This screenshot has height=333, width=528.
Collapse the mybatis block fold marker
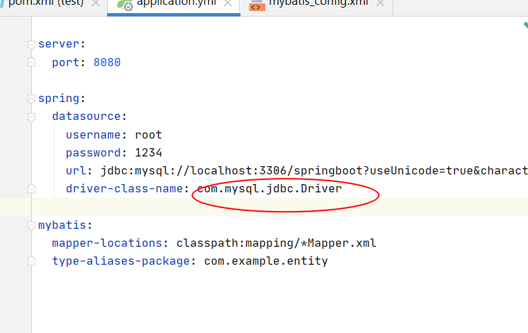(x=31, y=225)
